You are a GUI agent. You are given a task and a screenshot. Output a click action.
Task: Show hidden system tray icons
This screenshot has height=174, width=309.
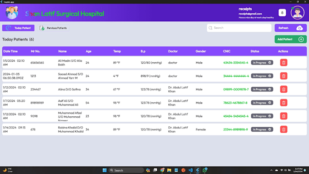271,170
